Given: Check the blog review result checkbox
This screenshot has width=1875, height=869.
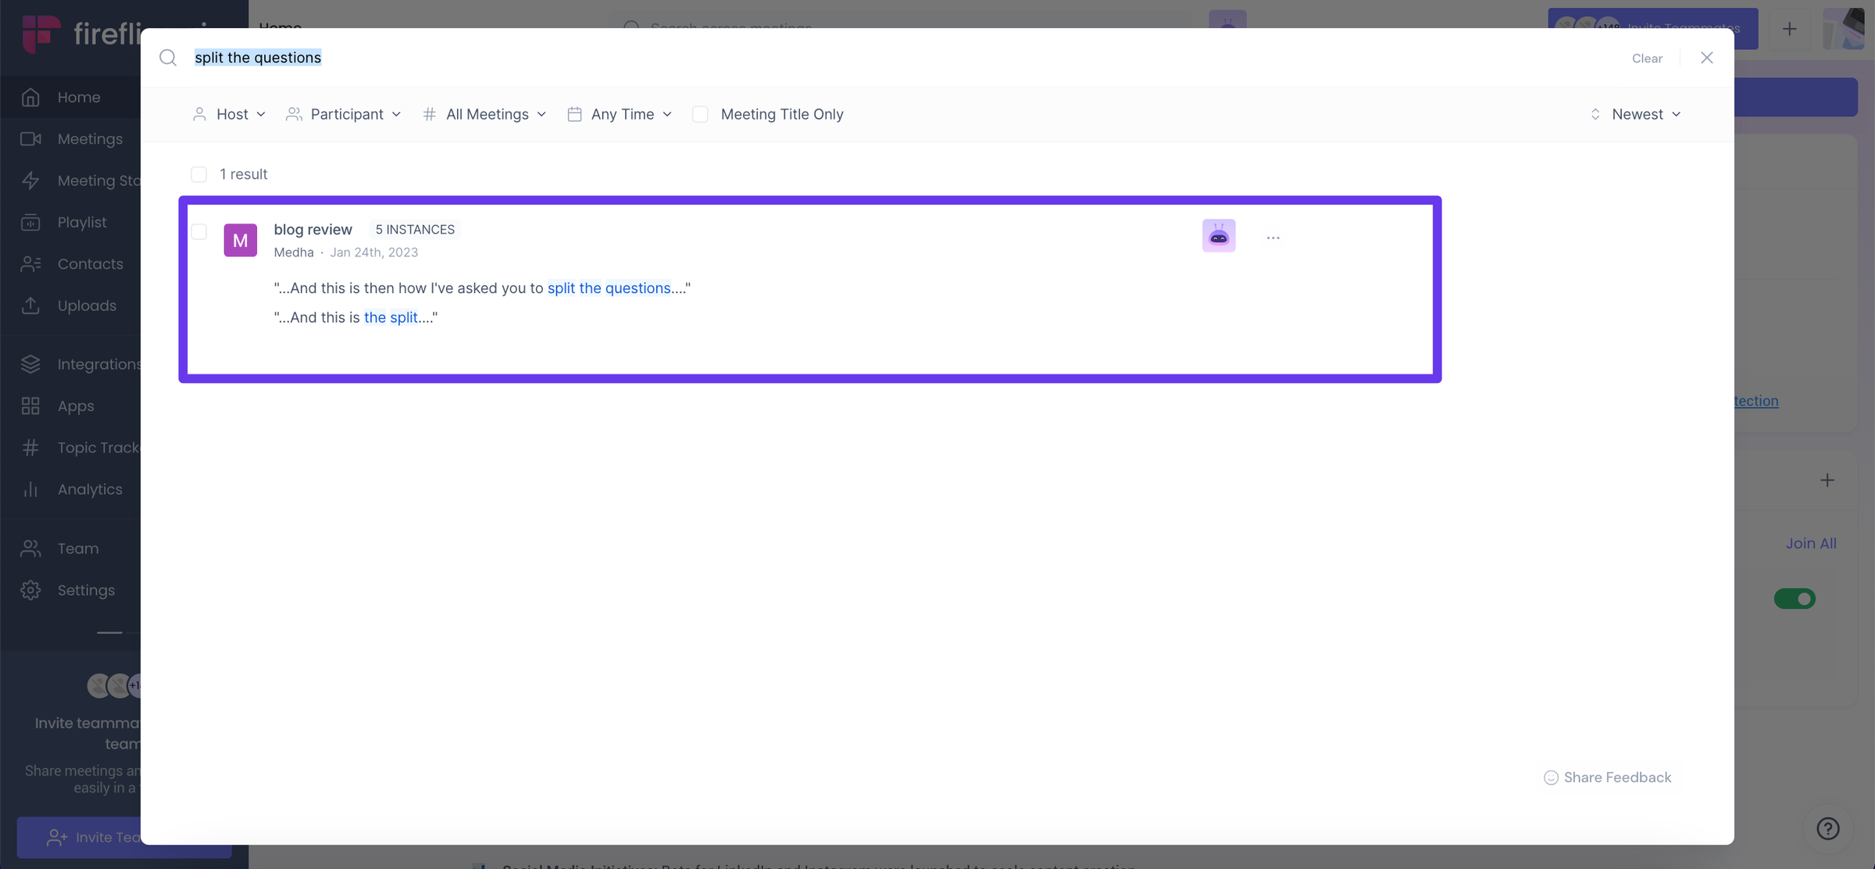Looking at the screenshot, I should click(x=199, y=232).
